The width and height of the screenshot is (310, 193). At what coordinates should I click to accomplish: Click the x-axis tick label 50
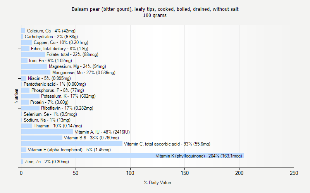click(x=76, y=173)
